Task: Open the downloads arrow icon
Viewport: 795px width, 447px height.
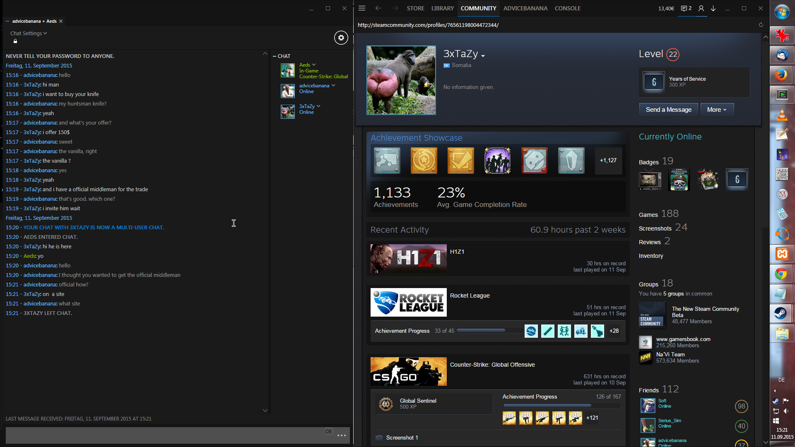Action: [713, 8]
